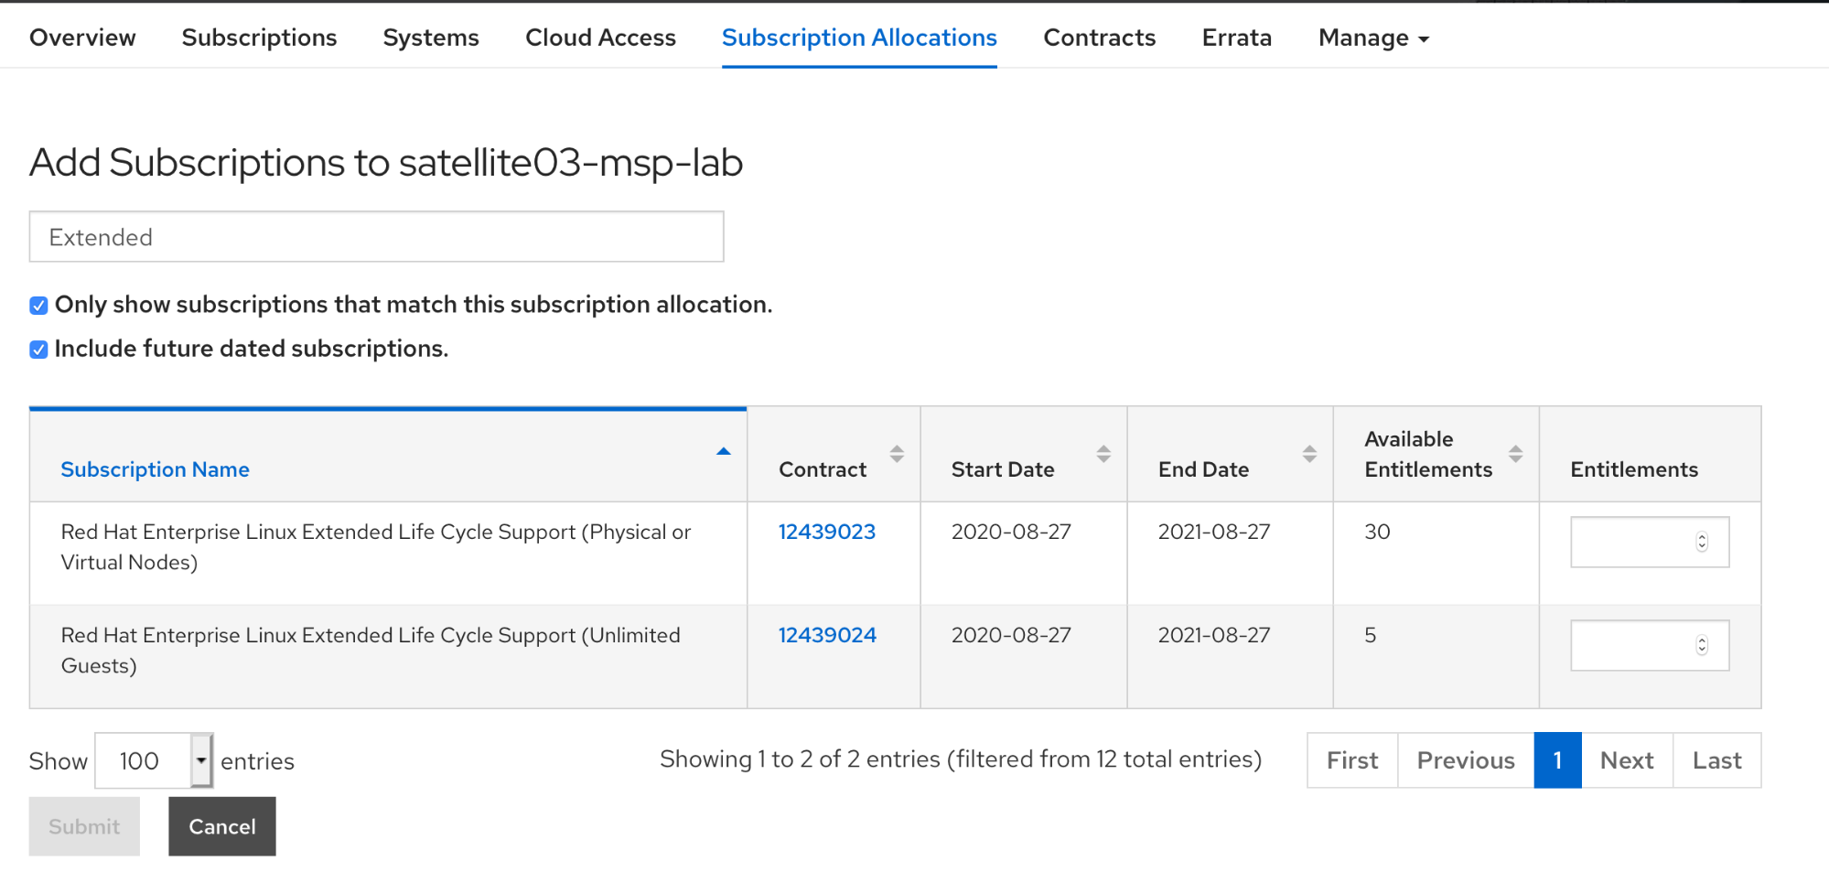
Task: Go to the Errata tab
Action: (x=1236, y=38)
